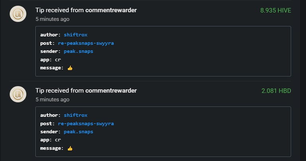Viewport: 306px width, 161px height.
Task: Click commentrewarder name on the 8.935 HIVE tip
Action: (111, 10)
